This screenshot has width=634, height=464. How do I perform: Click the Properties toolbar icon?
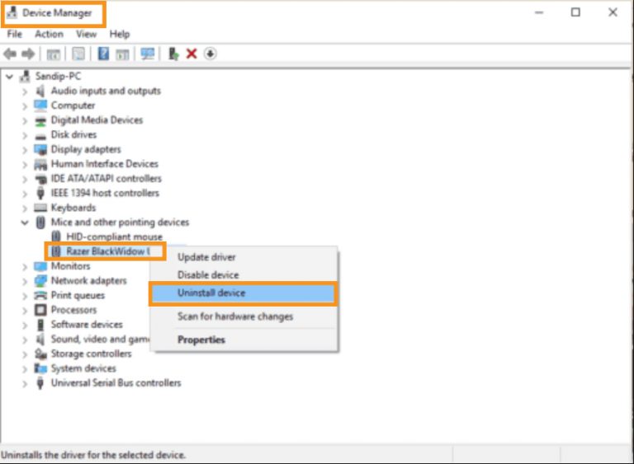(x=78, y=54)
